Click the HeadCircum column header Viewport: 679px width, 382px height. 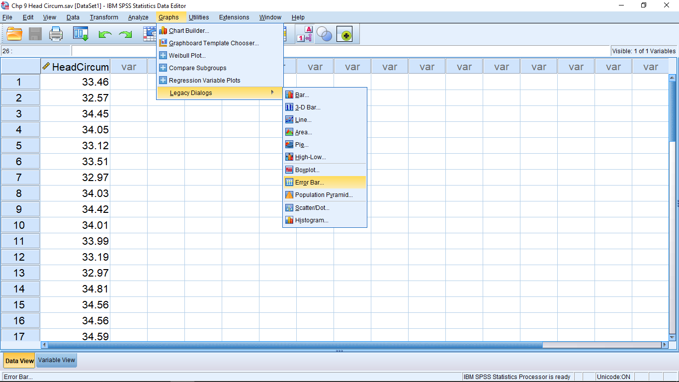[76, 67]
